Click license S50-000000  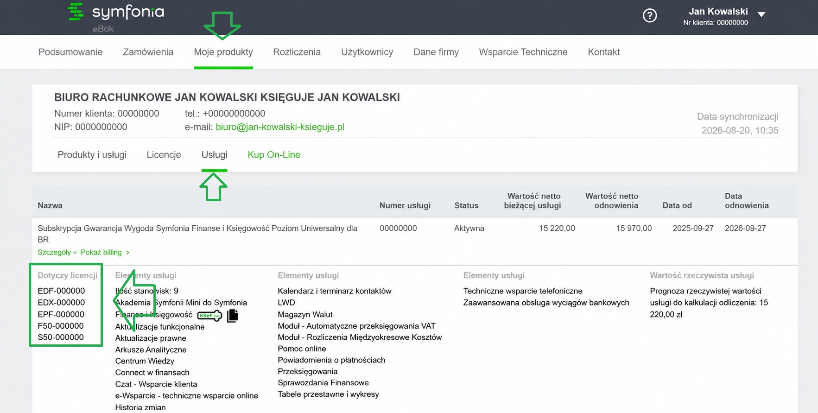[x=61, y=337]
